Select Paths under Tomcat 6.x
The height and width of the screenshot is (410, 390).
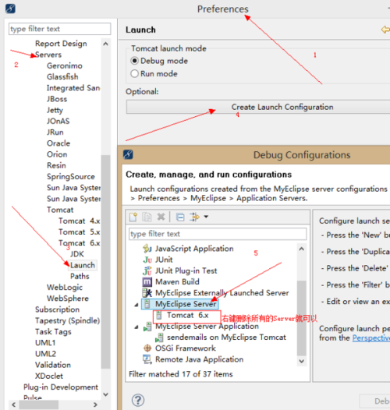coord(80,277)
